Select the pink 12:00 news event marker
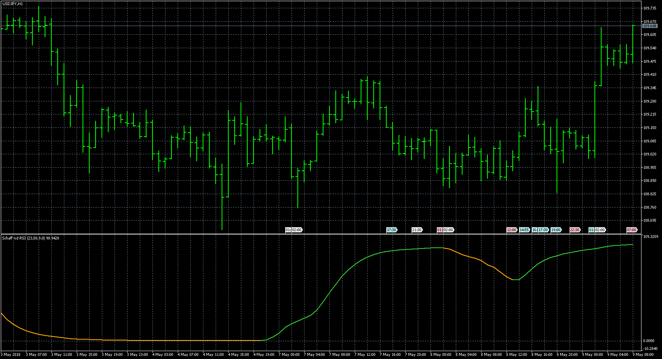This screenshot has height=359, width=662. [512, 230]
